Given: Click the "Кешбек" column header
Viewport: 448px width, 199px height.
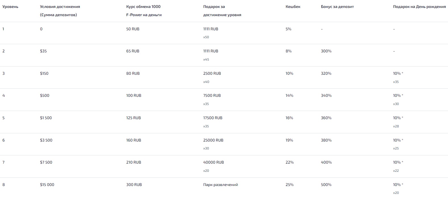Looking at the screenshot, I should pyautogui.click(x=293, y=7).
